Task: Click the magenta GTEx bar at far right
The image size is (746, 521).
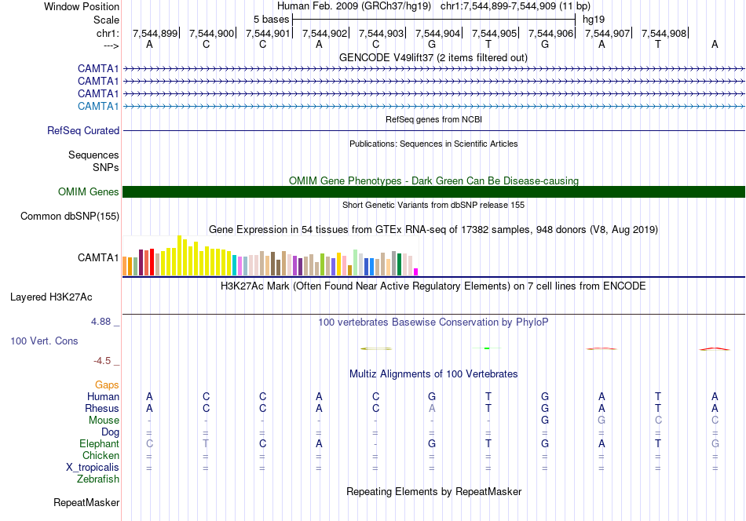Action: (416, 272)
